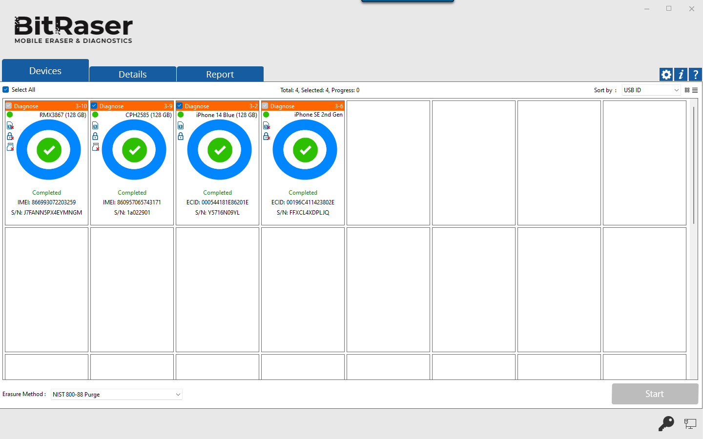The width and height of the screenshot is (703, 439).
Task: Click the lock icon on iPhone SE 2nd Gen card
Action: click(x=267, y=136)
